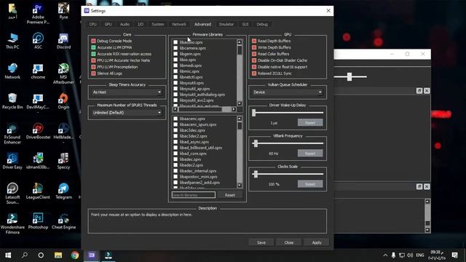
Task: Launch Telegram desktop shortcut
Action: tap(63, 191)
